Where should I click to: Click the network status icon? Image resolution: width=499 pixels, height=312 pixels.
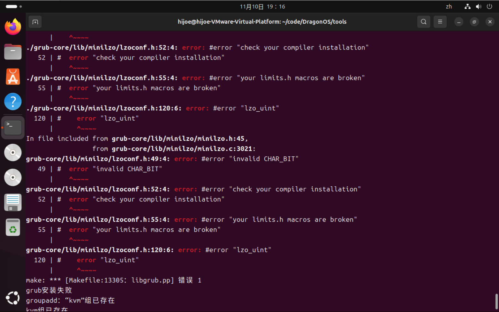pos(467,7)
